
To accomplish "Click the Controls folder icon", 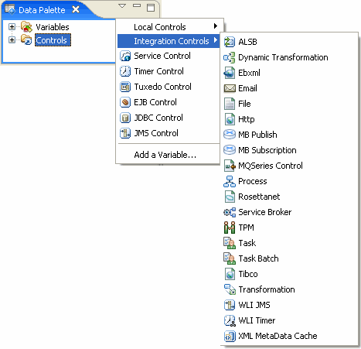I will click(x=26, y=39).
